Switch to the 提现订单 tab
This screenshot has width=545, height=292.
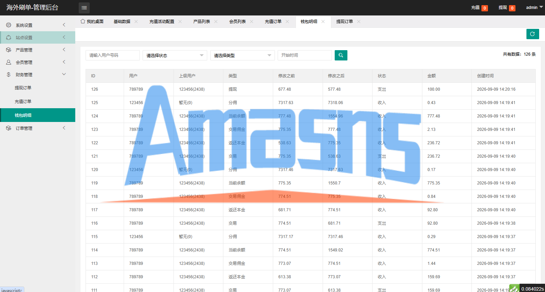point(345,21)
